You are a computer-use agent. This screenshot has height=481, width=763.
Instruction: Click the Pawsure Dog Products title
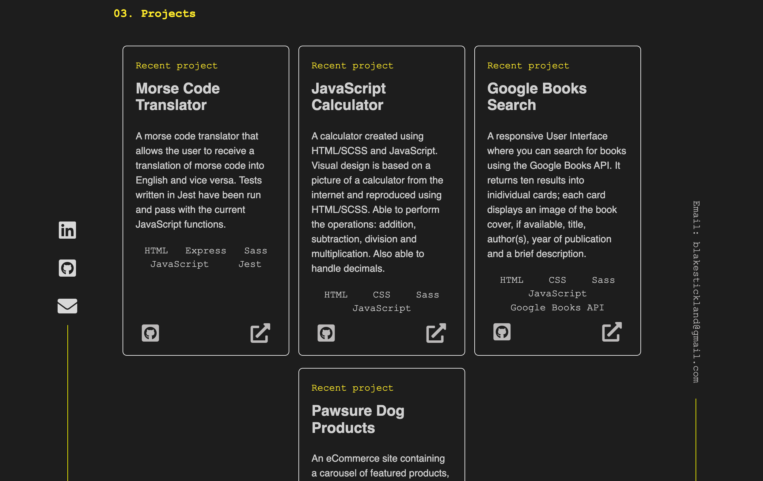[x=358, y=419]
